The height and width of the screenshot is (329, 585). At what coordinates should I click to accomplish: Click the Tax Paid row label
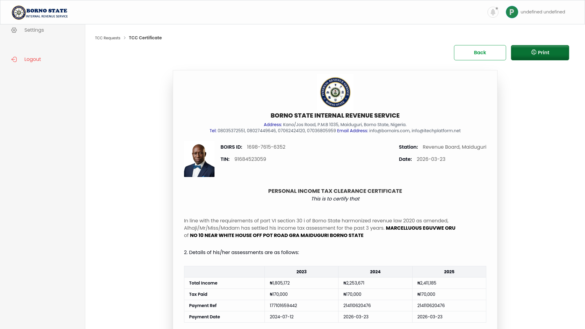(198, 294)
